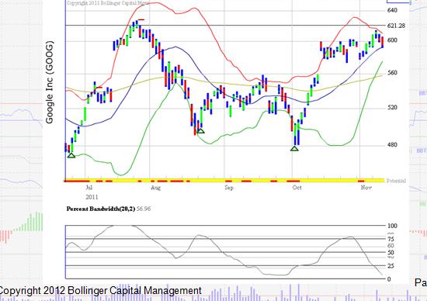Click the 621.28 price level label
Image resolution: width=427 pixels, height=301 pixels.
pyautogui.click(x=396, y=26)
